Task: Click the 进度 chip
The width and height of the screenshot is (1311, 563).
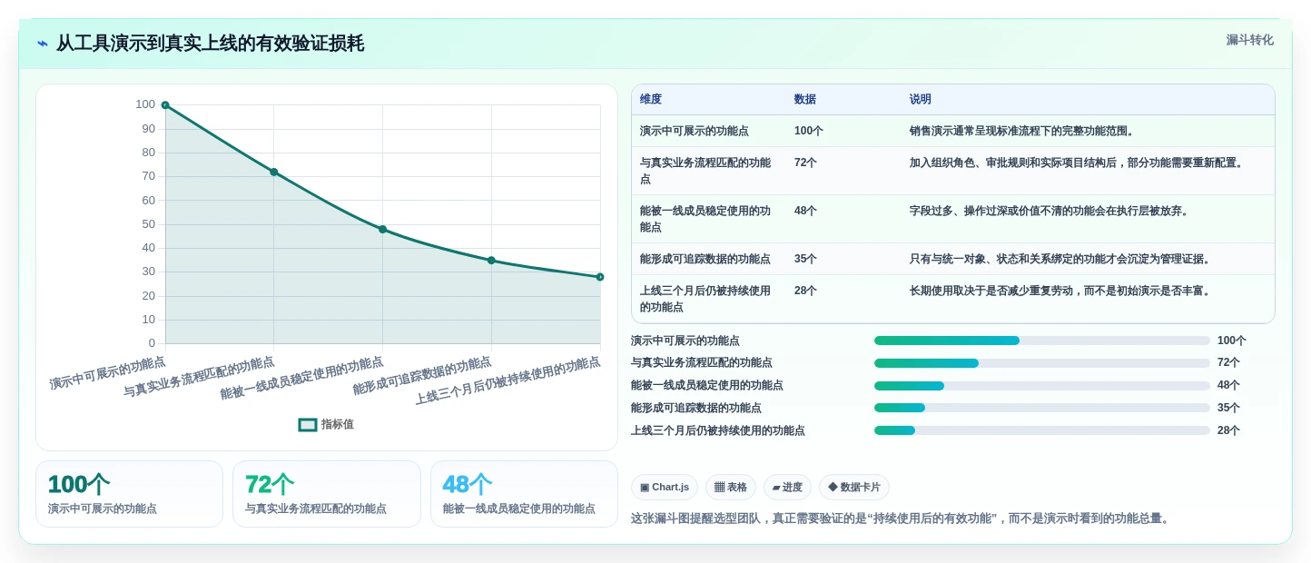Action: click(787, 488)
